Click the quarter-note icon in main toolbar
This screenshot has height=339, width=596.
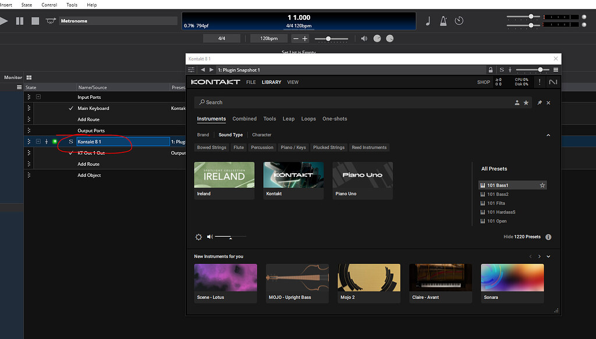point(428,21)
